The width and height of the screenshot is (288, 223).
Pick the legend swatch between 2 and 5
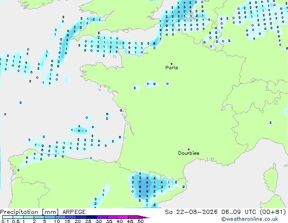39,217
